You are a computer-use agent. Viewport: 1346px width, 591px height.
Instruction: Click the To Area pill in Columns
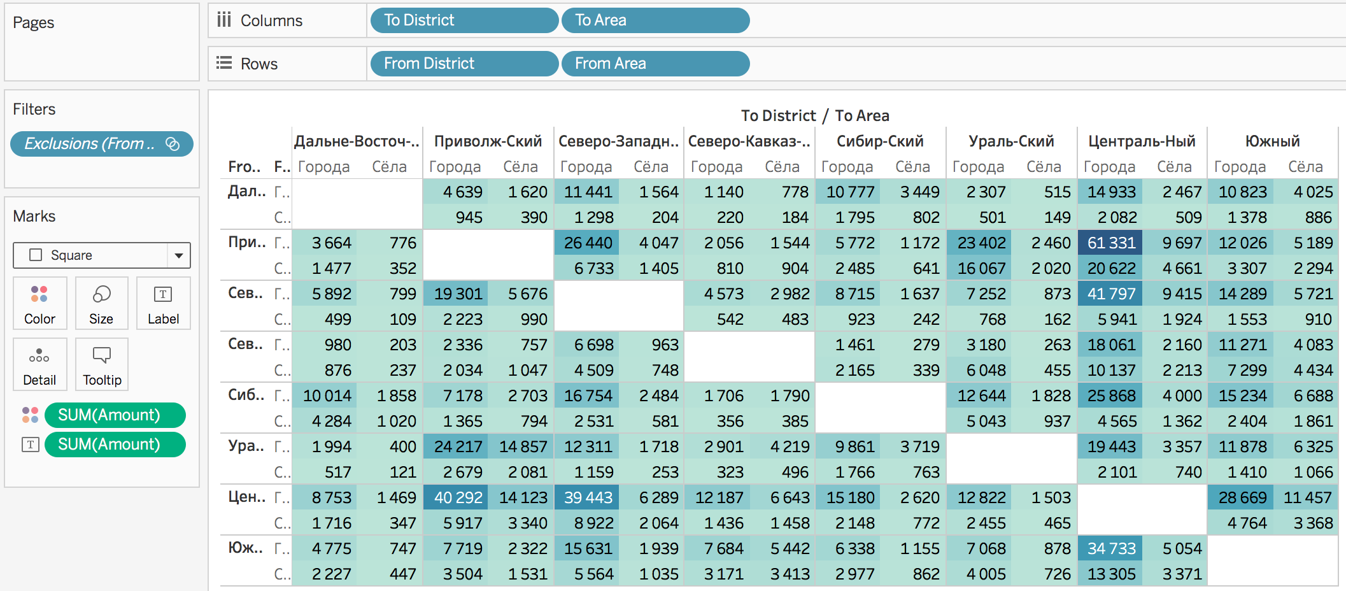click(655, 20)
